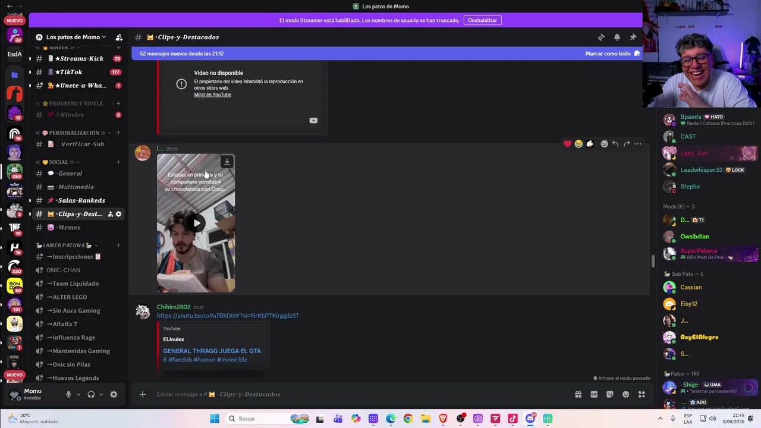This screenshot has height=428, width=761.
Task: Join the ALTER LEGO voice channel
Action: pyautogui.click(x=78, y=297)
